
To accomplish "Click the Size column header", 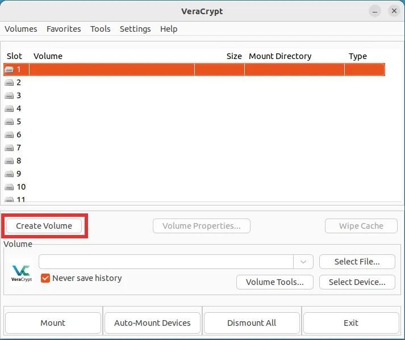I will pos(234,56).
